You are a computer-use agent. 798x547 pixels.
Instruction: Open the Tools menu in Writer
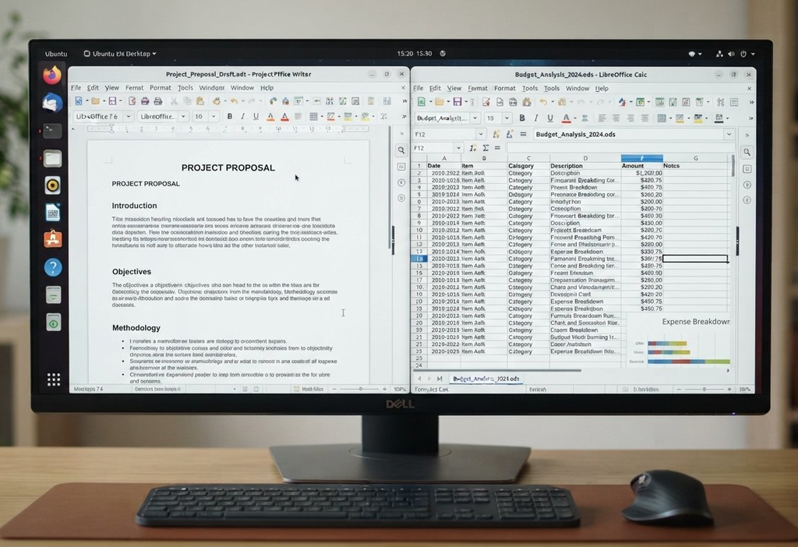tap(185, 87)
